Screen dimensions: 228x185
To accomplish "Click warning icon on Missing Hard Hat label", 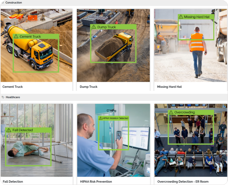I will [x=181, y=17].
